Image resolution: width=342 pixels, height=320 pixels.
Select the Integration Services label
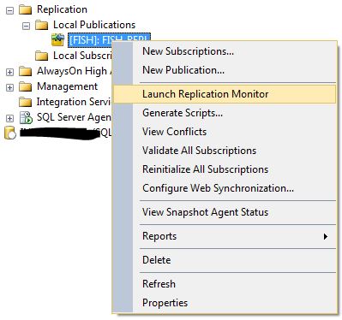[x=74, y=102]
